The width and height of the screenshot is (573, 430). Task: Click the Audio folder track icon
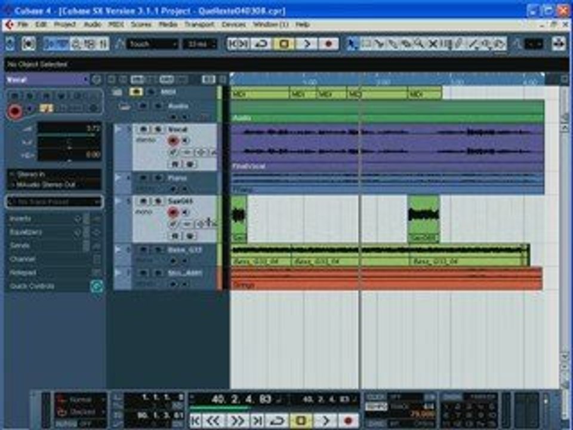coord(124,106)
